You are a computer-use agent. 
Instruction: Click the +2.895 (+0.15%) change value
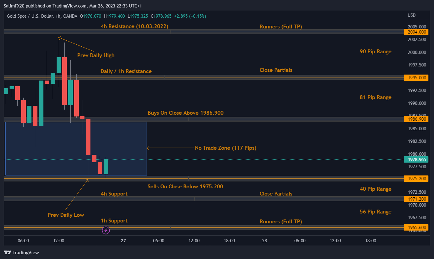point(190,16)
